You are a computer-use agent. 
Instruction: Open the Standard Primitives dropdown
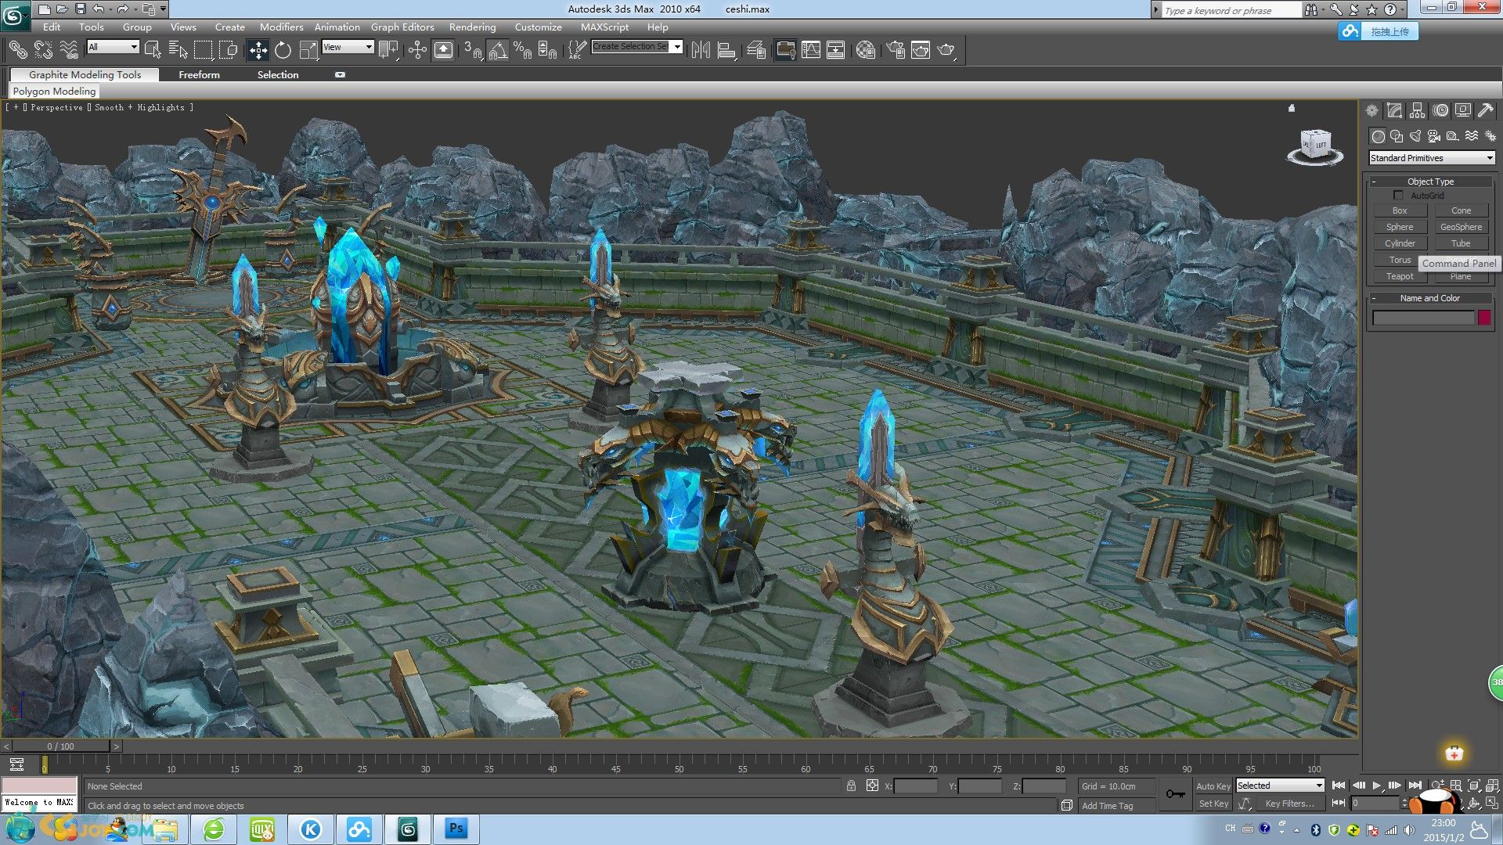point(1431,158)
